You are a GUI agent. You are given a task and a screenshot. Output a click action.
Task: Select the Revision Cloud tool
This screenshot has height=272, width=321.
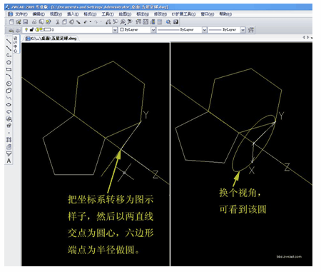[9, 91]
